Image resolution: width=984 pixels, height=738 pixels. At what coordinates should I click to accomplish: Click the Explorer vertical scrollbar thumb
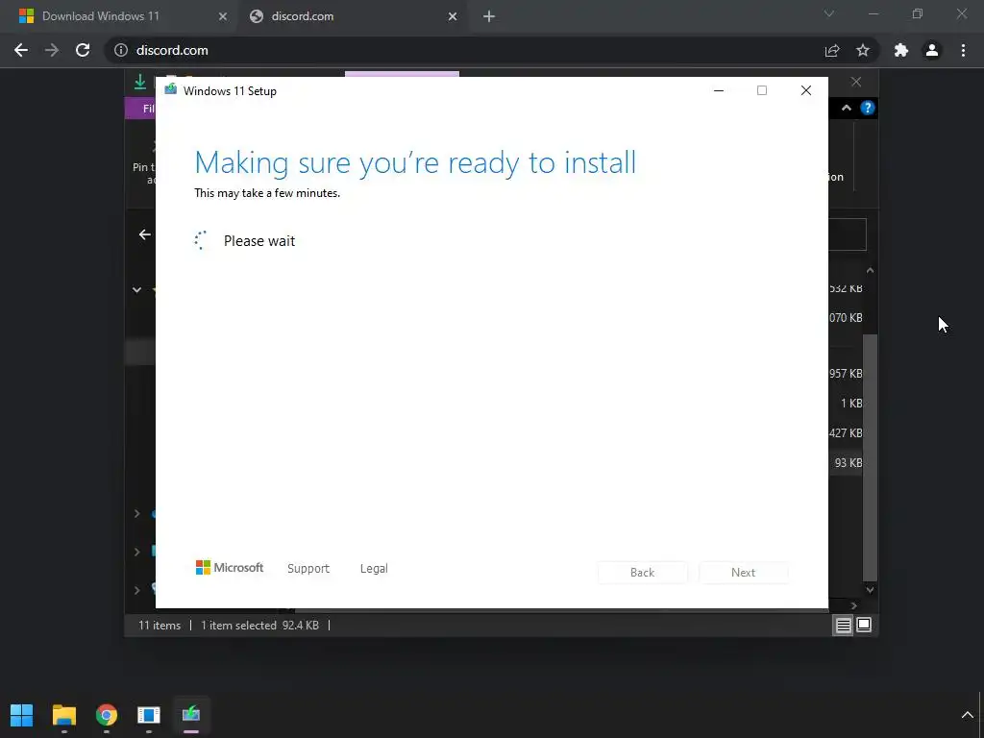click(x=871, y=458)
